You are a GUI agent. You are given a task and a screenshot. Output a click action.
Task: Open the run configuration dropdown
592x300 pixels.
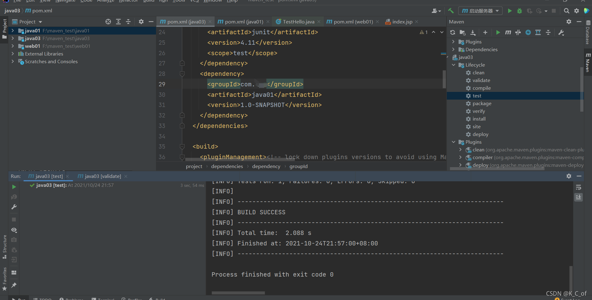[x=480, y=11]
